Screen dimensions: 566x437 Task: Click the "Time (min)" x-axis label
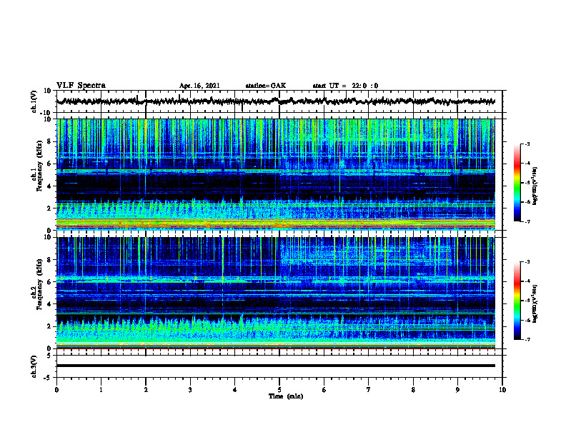point(286,396)
